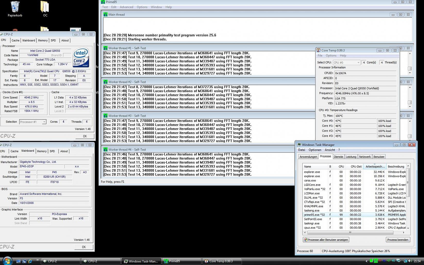Click the top CPU-Z window title icon
The image size is (424, 265).
[2, 34]
